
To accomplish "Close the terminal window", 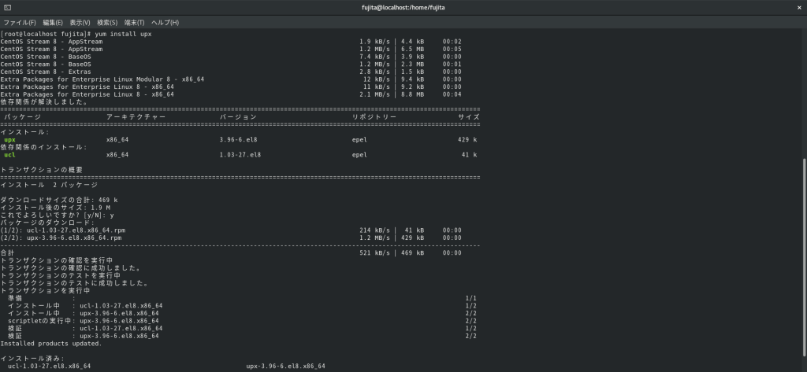I will coord(798,7).
